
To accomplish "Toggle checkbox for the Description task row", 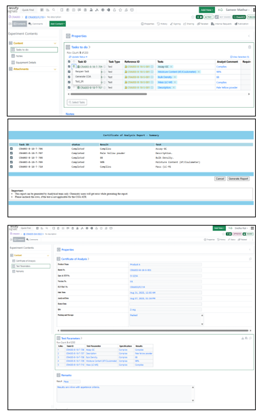I will coord(69,87).
